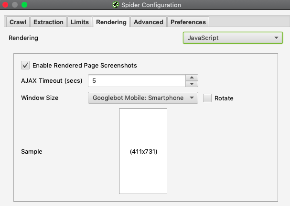Select the Limits tab
The width and height of the screenshot is (290, 206).
80,22
